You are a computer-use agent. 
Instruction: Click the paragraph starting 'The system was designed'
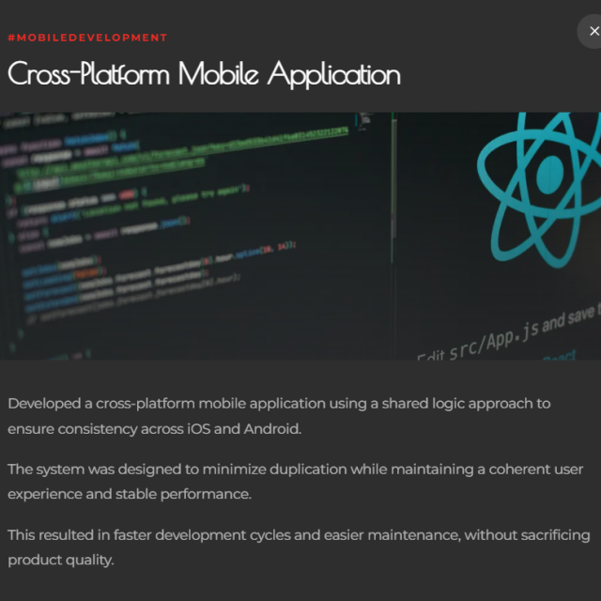point(296,482)
